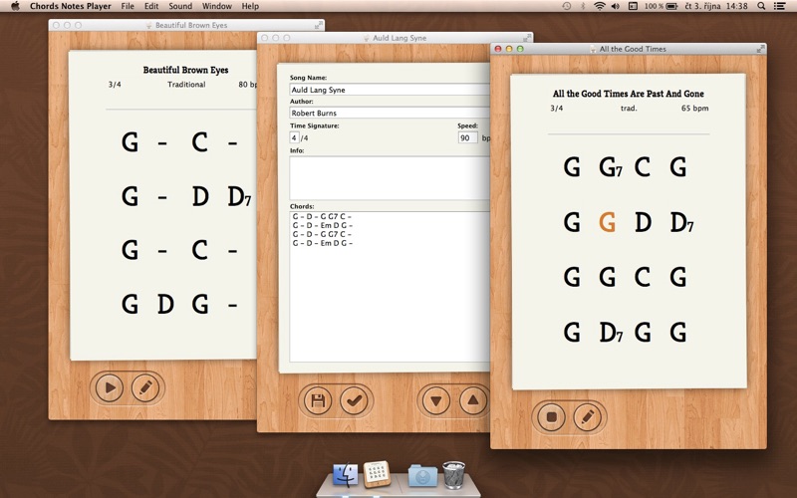797x498 pixels.
Task: Click the Speed field showing 90
Action: (x=467, y=137)
